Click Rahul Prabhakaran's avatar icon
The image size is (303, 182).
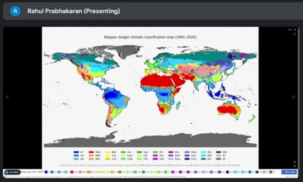pos(15,11)
